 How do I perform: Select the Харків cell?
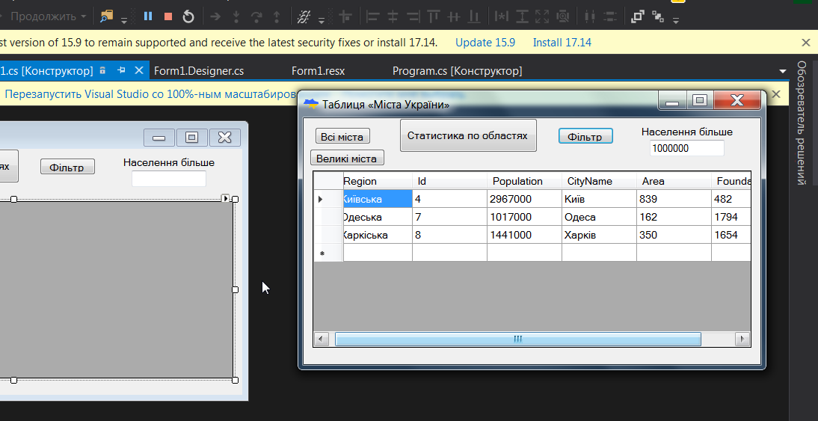599,235
